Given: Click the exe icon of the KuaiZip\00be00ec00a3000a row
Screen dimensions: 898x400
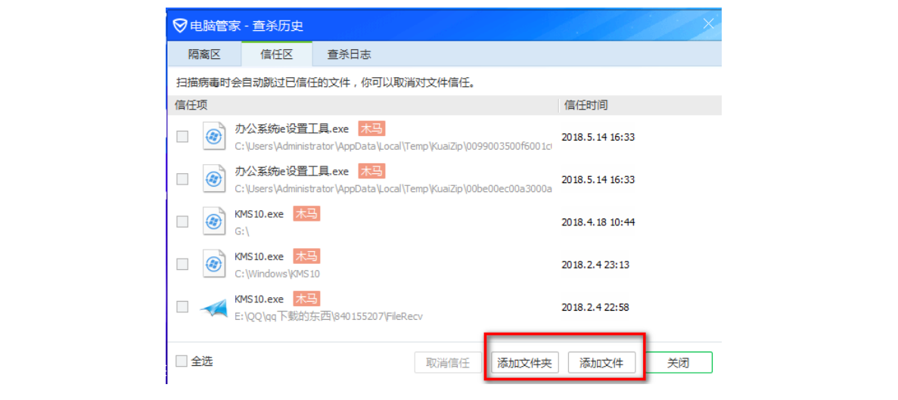Looking at the screenshot, I should (213, 179).
